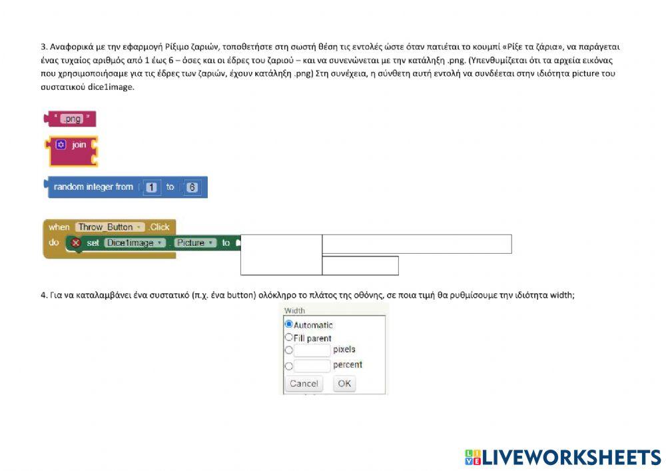Choose the Fill parent radio option

click(x=289, y=337)
